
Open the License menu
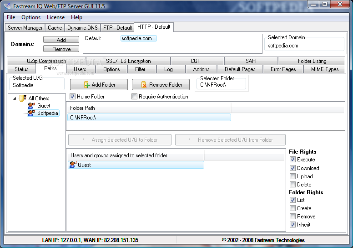[55, 17]
